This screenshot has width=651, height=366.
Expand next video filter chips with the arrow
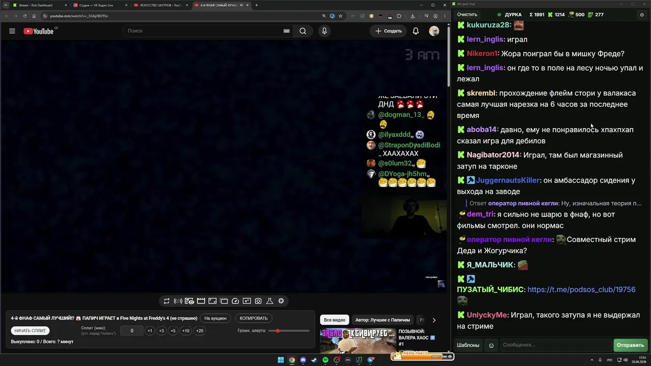(434, 320)
